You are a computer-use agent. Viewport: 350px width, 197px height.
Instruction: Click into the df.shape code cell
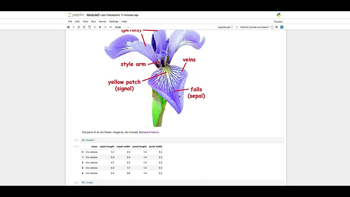point(182,182)
